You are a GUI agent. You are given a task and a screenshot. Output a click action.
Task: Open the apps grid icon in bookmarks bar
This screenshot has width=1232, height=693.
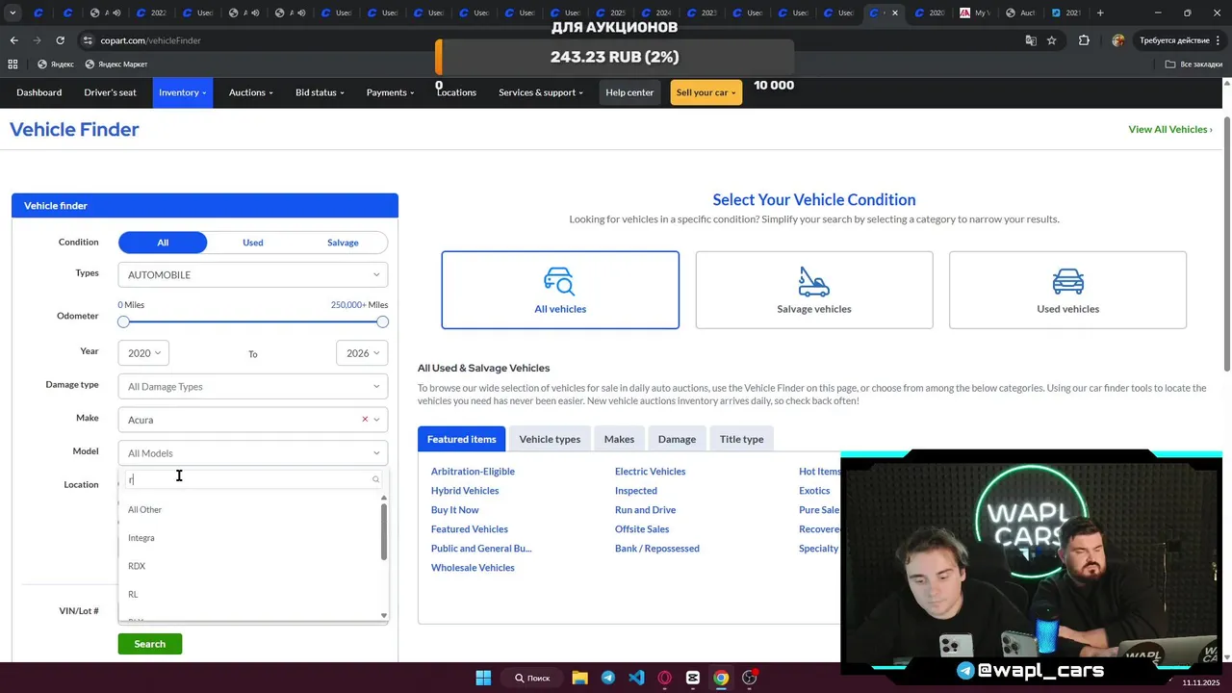pos(13,64)
